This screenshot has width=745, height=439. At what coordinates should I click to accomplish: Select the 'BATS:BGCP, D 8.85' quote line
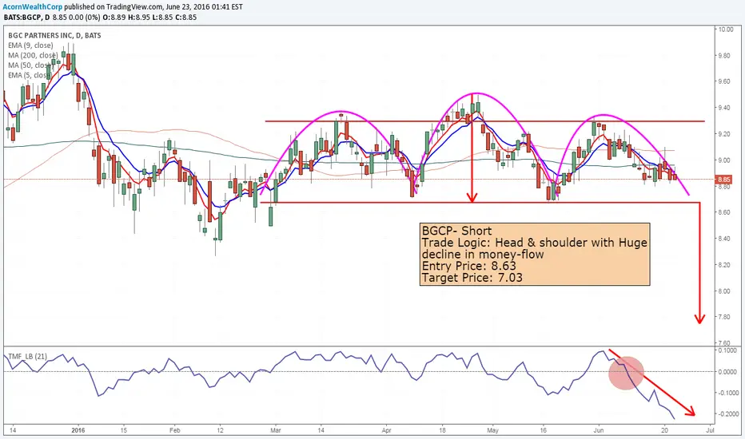(x=100, y=17)
